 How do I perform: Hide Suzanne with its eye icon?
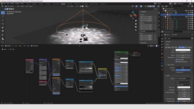coord(190,29)
